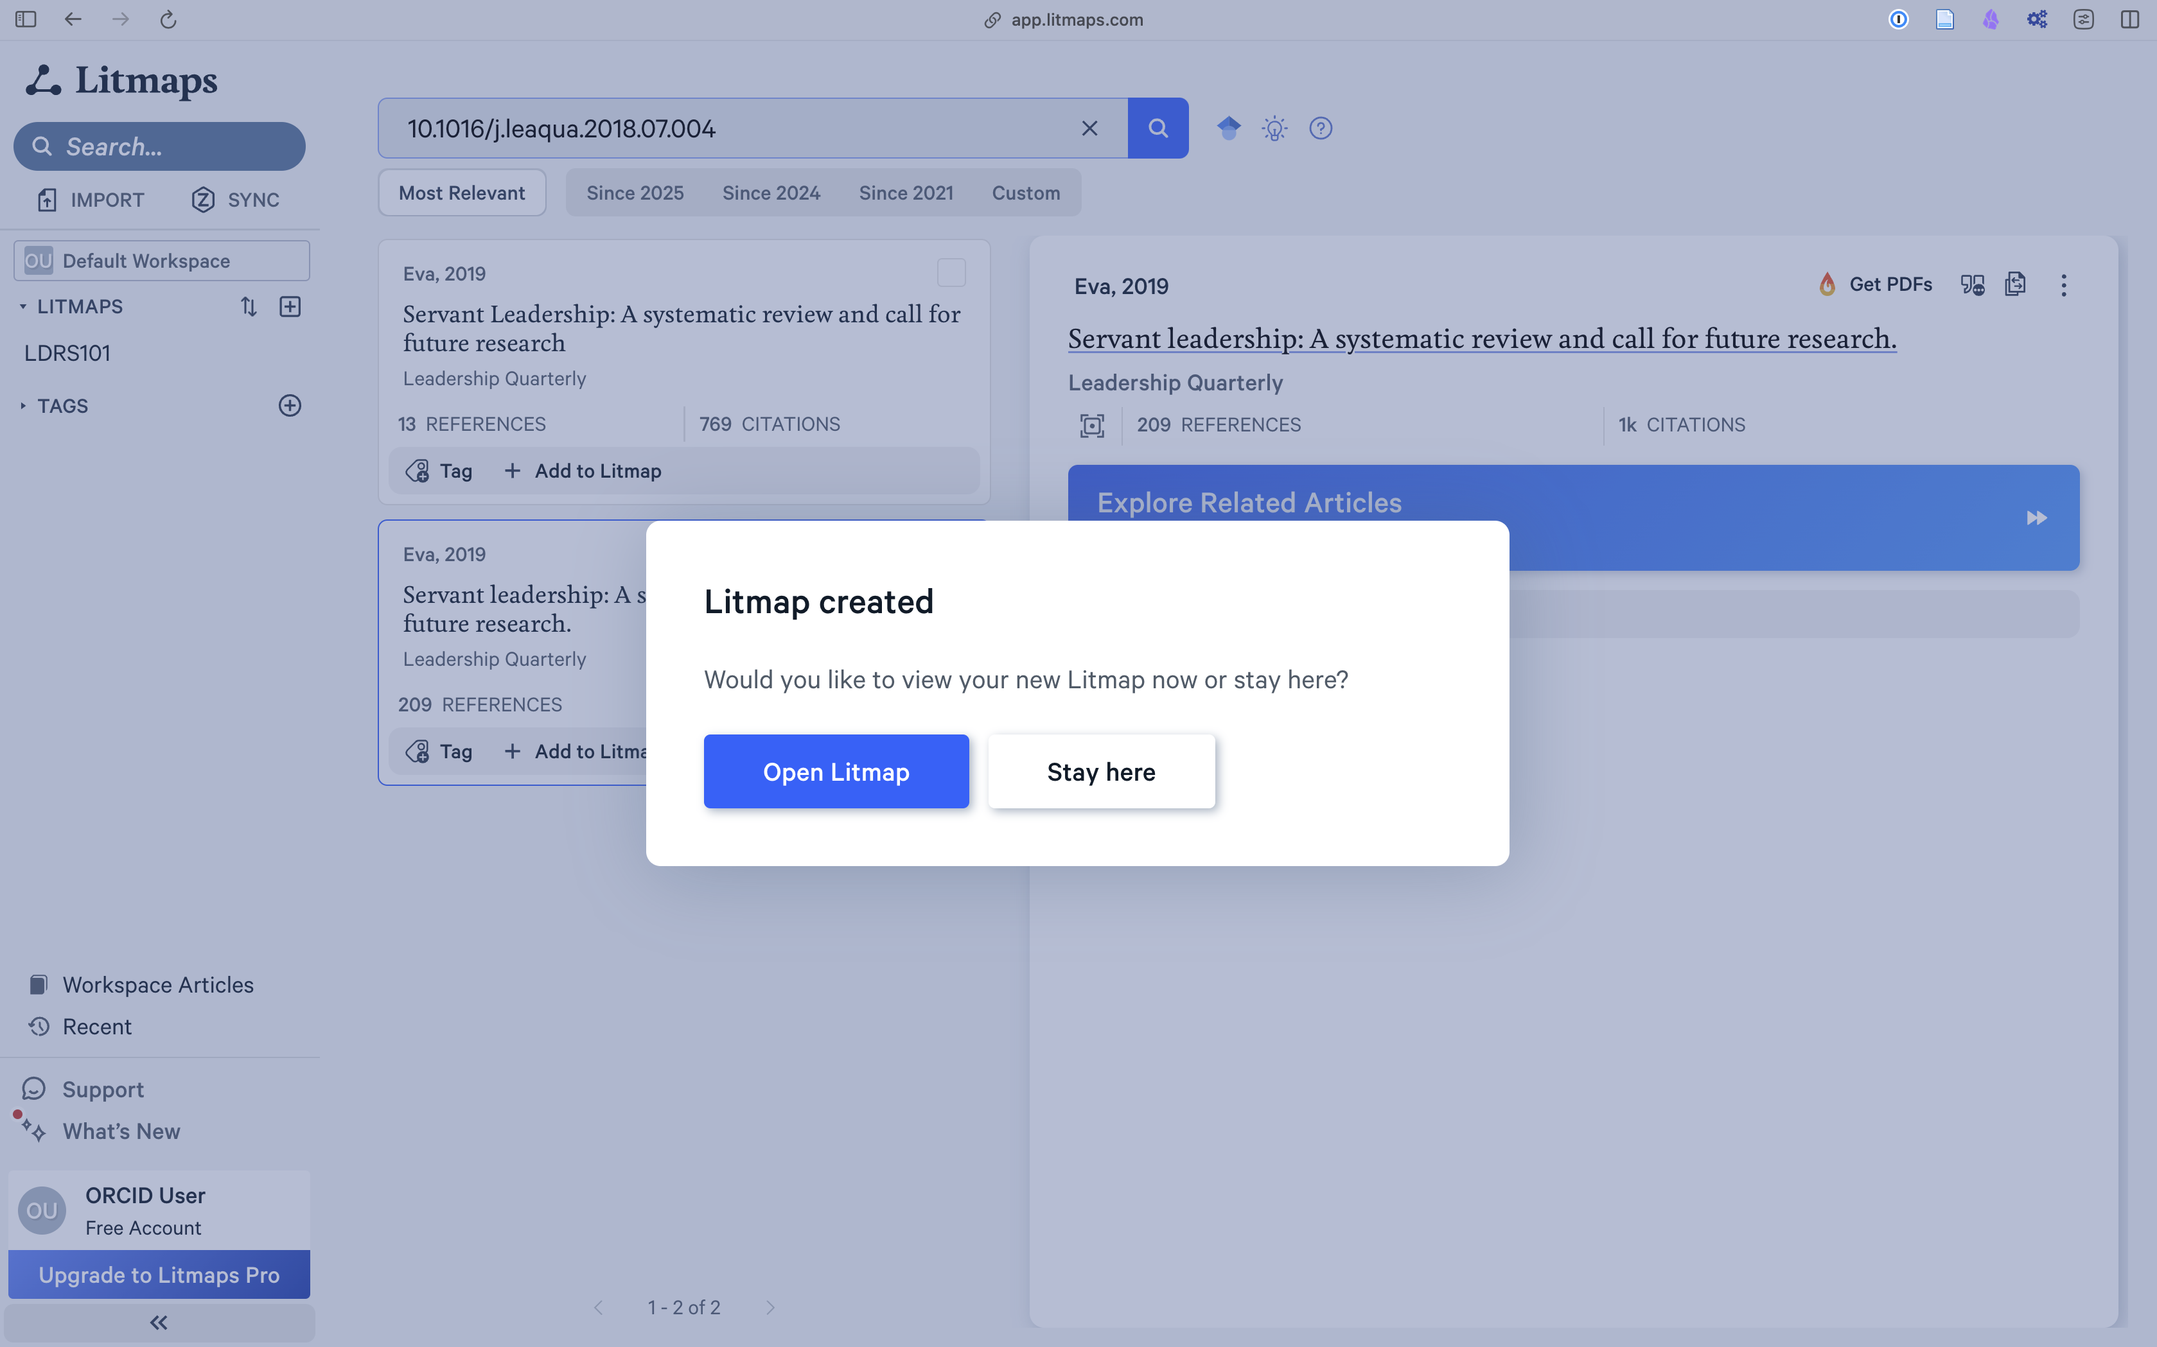
Task: Clear the DOI search field with X
Action: coord(1089,128)
